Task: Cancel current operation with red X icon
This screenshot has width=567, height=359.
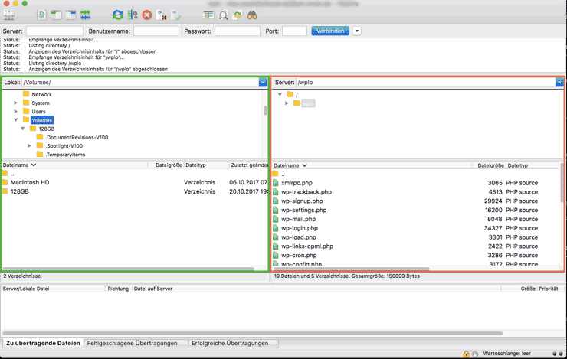Action: [x=146, y=15]
